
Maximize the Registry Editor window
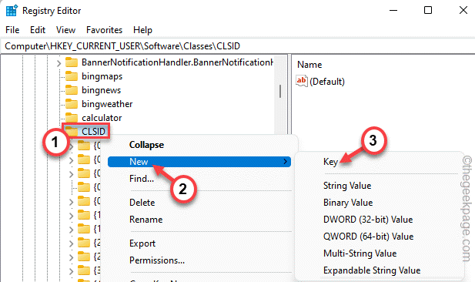click(x=428, y=10)
